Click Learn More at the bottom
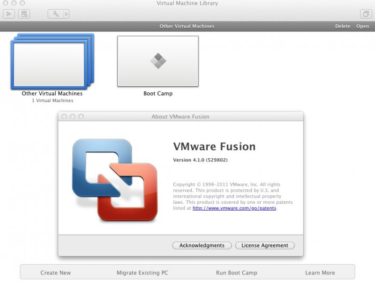The width and height of the screenshot is (375, 281). pyautogui.click(x=320, y=273)
